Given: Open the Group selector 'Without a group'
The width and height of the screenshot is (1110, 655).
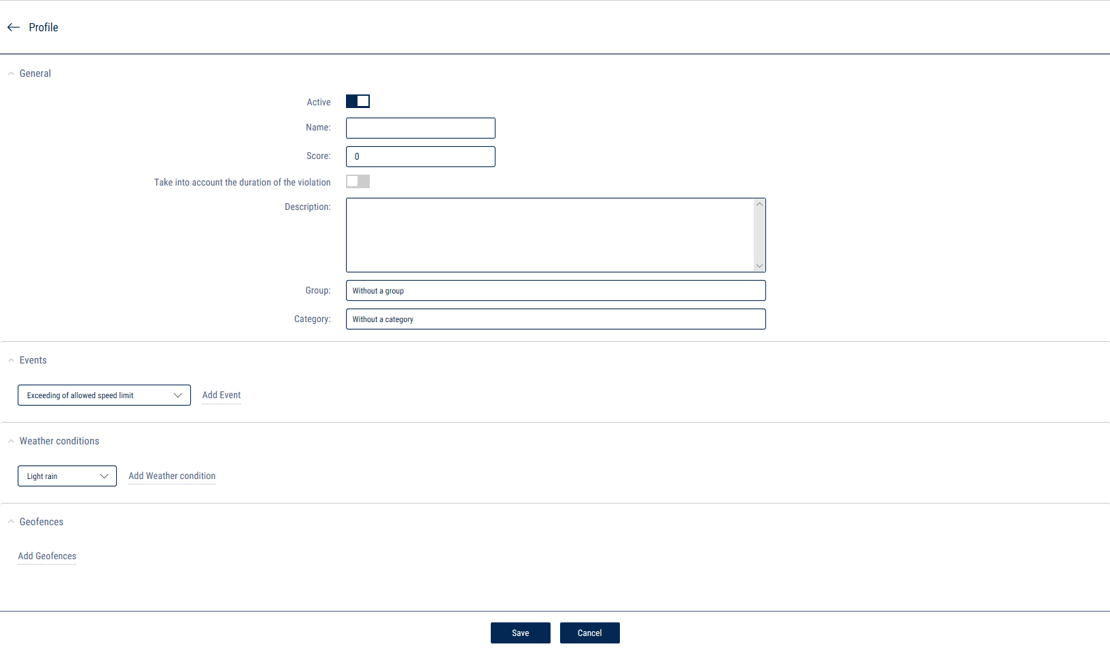Looking at the screenshot, I should pos(555,290).
